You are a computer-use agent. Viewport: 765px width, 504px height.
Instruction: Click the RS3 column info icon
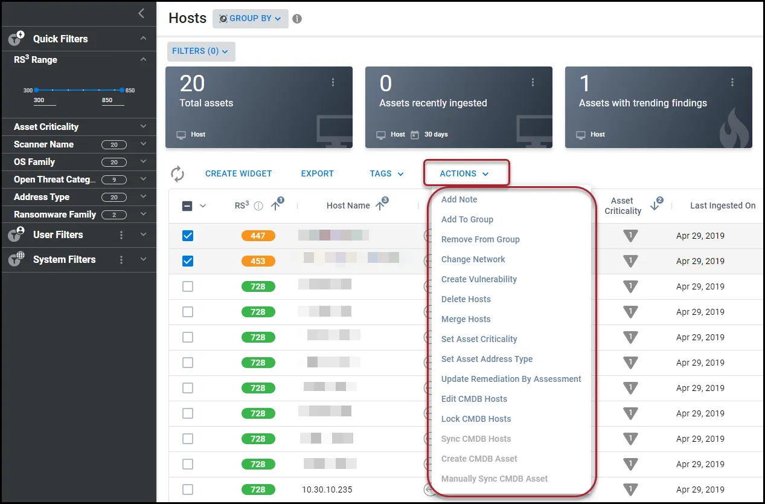click(258, 205)
